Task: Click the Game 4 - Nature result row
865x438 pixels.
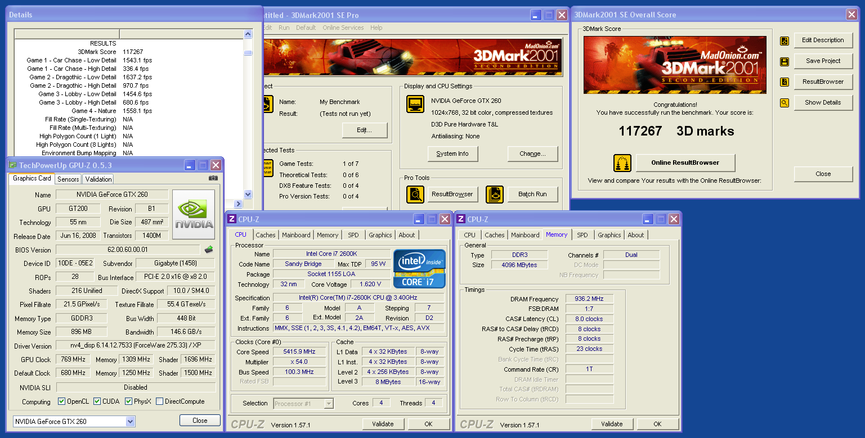Action: [x=129, y=111]
